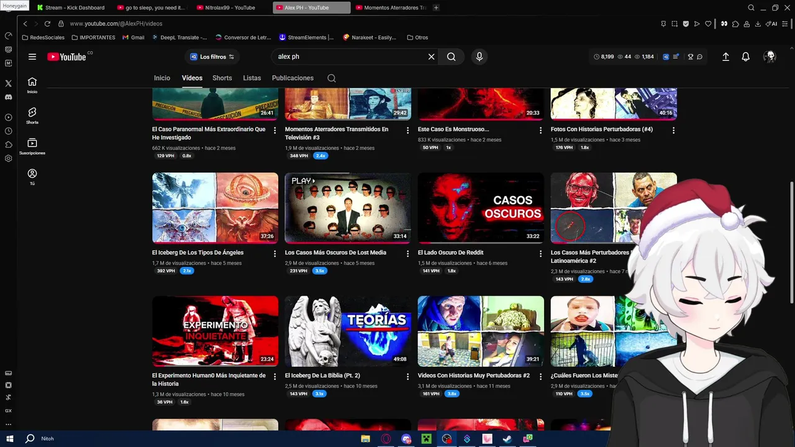This screenshot has height=447, width=795.
Task: Open the trophy icon in extension bar
Action: coord(690,56)
